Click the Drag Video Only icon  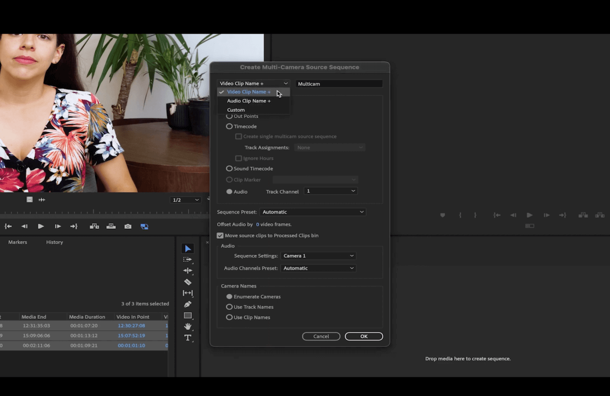click(x=29, y=200)
